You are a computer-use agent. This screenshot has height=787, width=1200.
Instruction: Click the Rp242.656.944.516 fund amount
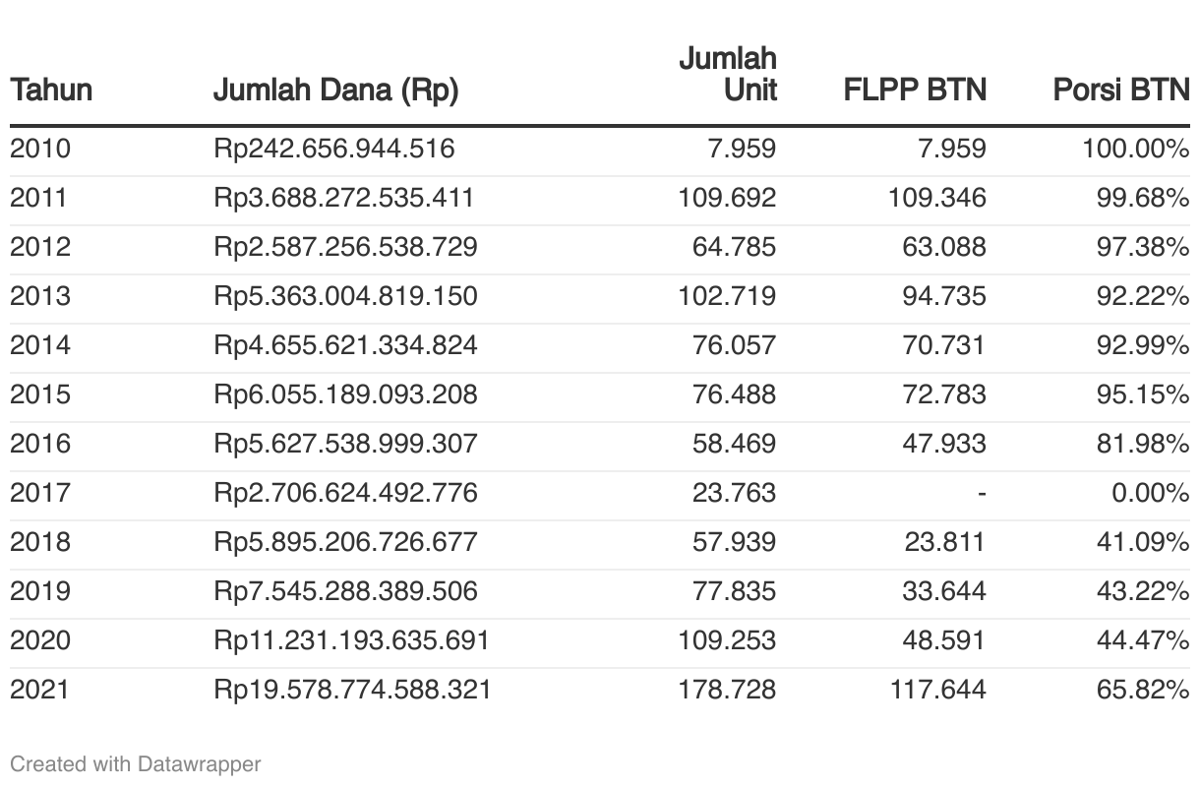point(334,150)
